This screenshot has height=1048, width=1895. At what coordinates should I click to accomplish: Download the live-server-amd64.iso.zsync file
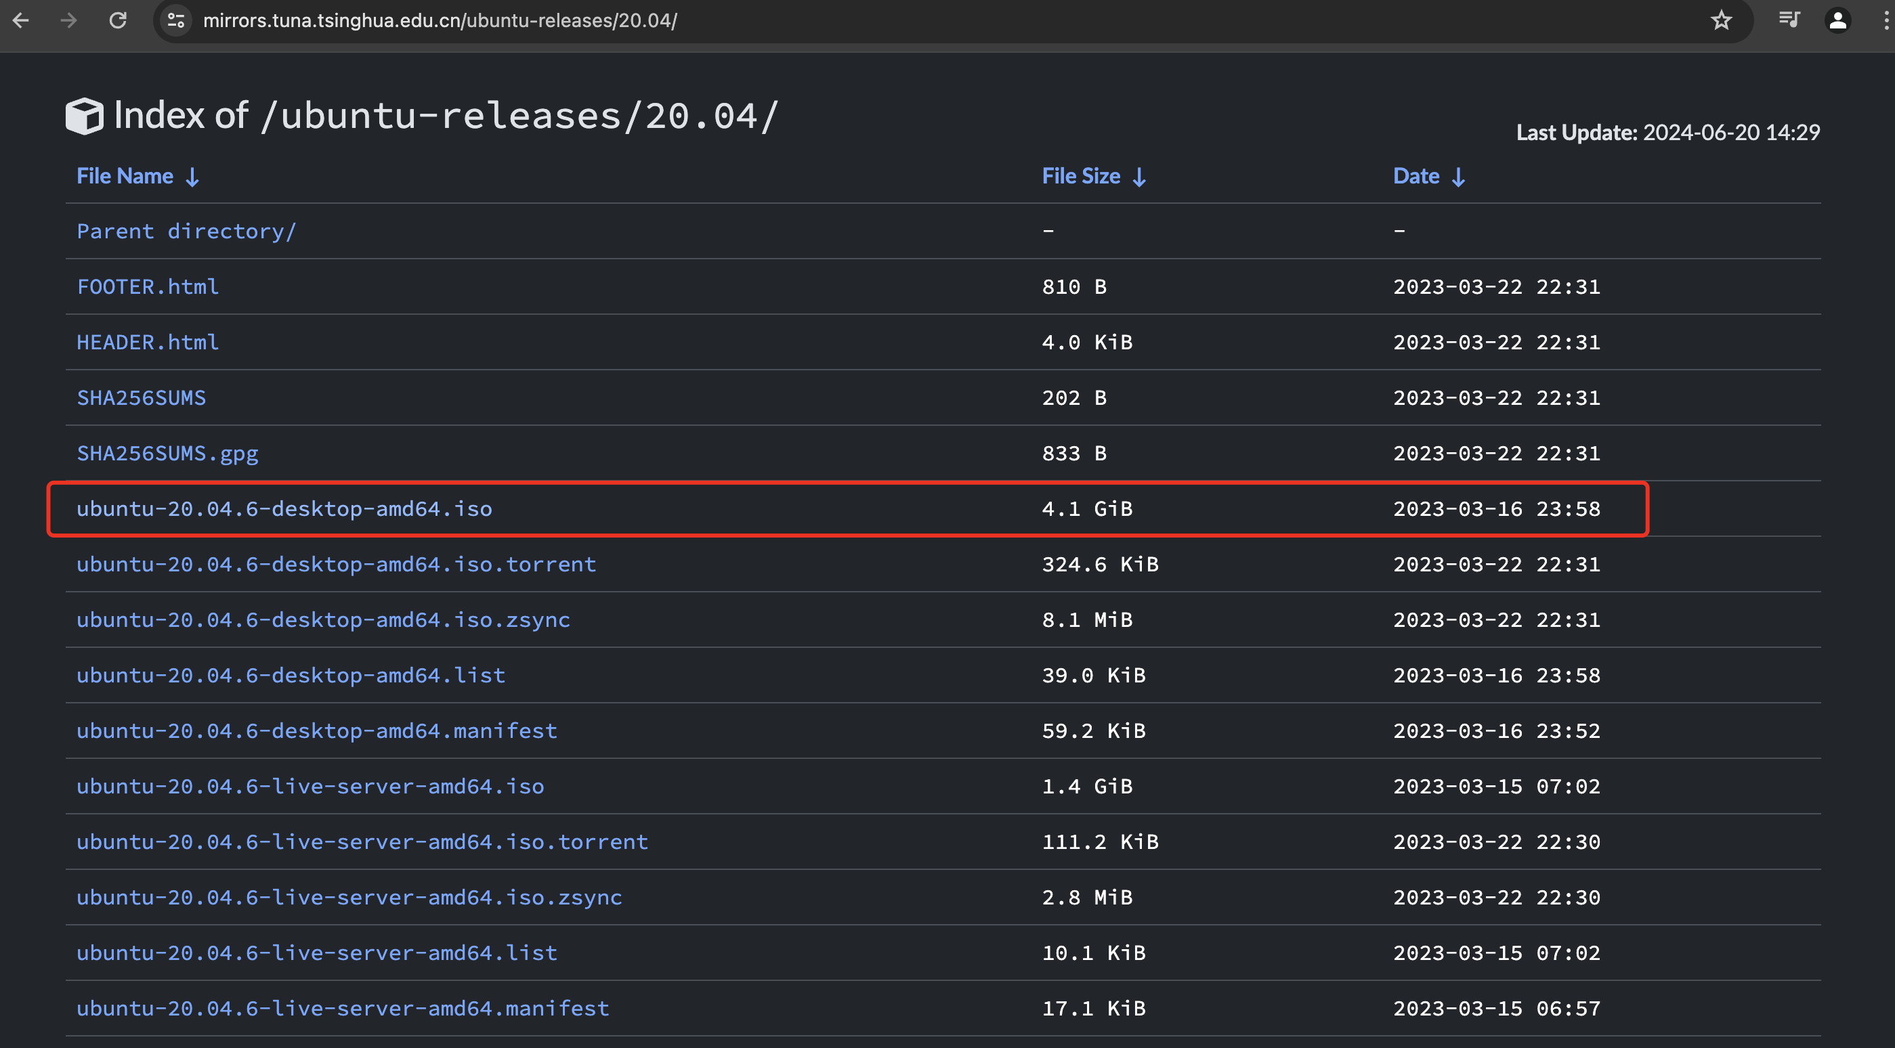(x=349, y=897)
